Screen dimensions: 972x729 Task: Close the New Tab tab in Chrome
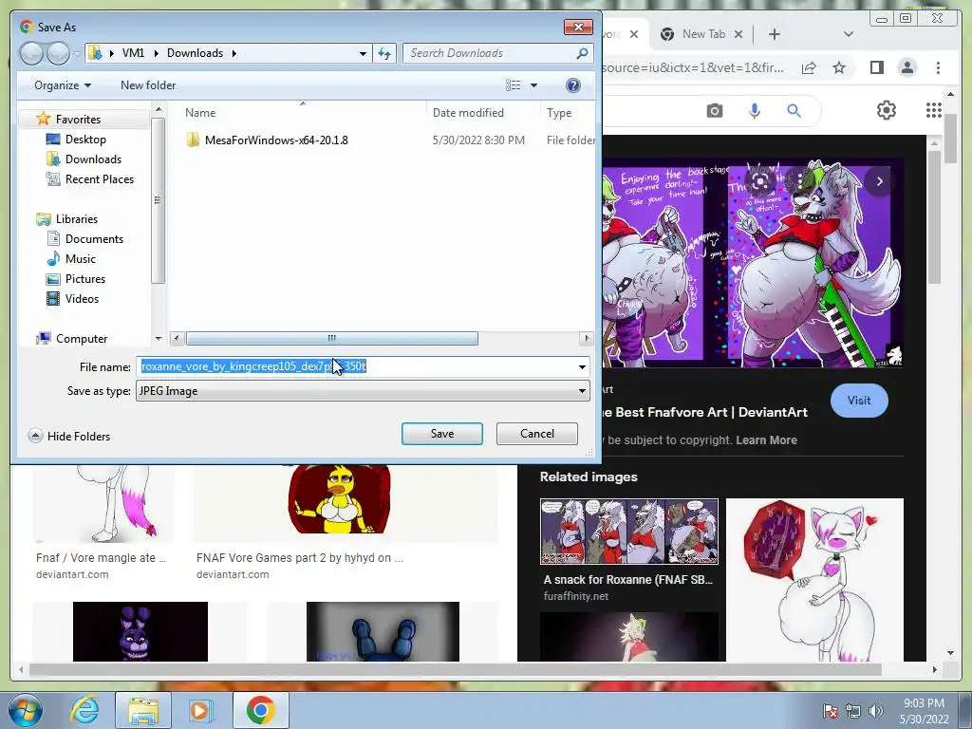pos(738,35)
